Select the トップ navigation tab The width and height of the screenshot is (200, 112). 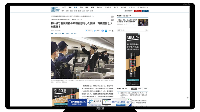(64, 7)
